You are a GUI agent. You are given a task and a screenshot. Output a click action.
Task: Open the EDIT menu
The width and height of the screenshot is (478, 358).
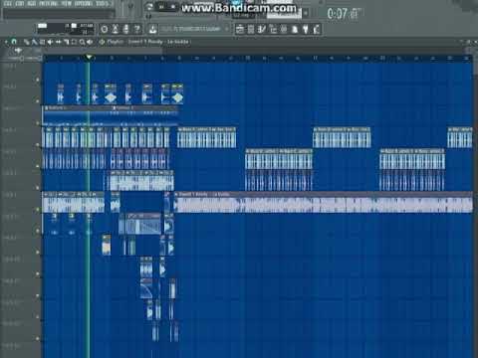(20, 4)
